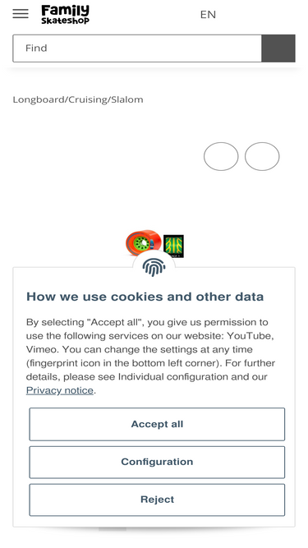Open the Longboard breadcrumb category
Viewport: 308px width, 548px height.
pyautogui.click(x=39, y=99)
